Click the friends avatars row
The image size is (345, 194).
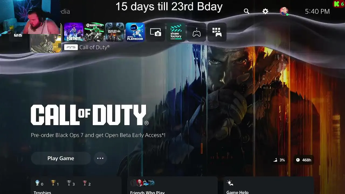coord(143,183)
